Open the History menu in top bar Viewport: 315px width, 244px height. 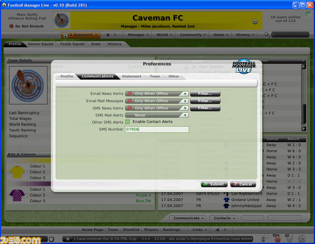coord(245,35)
